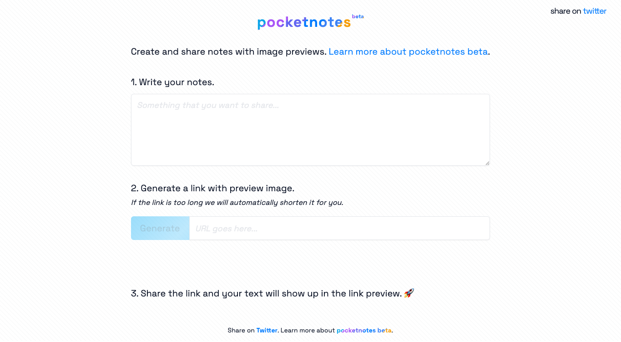Click the colorful pocketnotes wordmark at page center top

pos(304,22)
